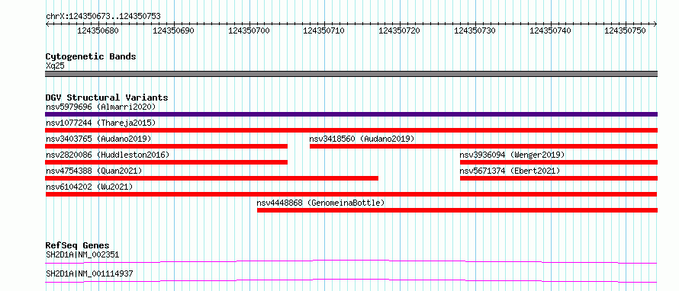Click nsv6104202 (Wu2021) label
The height and width of the screenshot is (291, 679).
pos(89,187)
